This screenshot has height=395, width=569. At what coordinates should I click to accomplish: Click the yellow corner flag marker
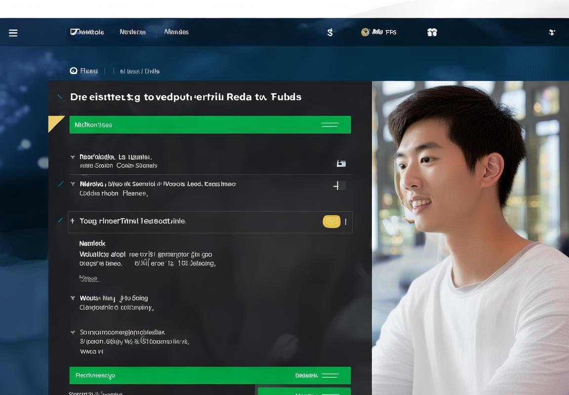click(x=55, y=123)
